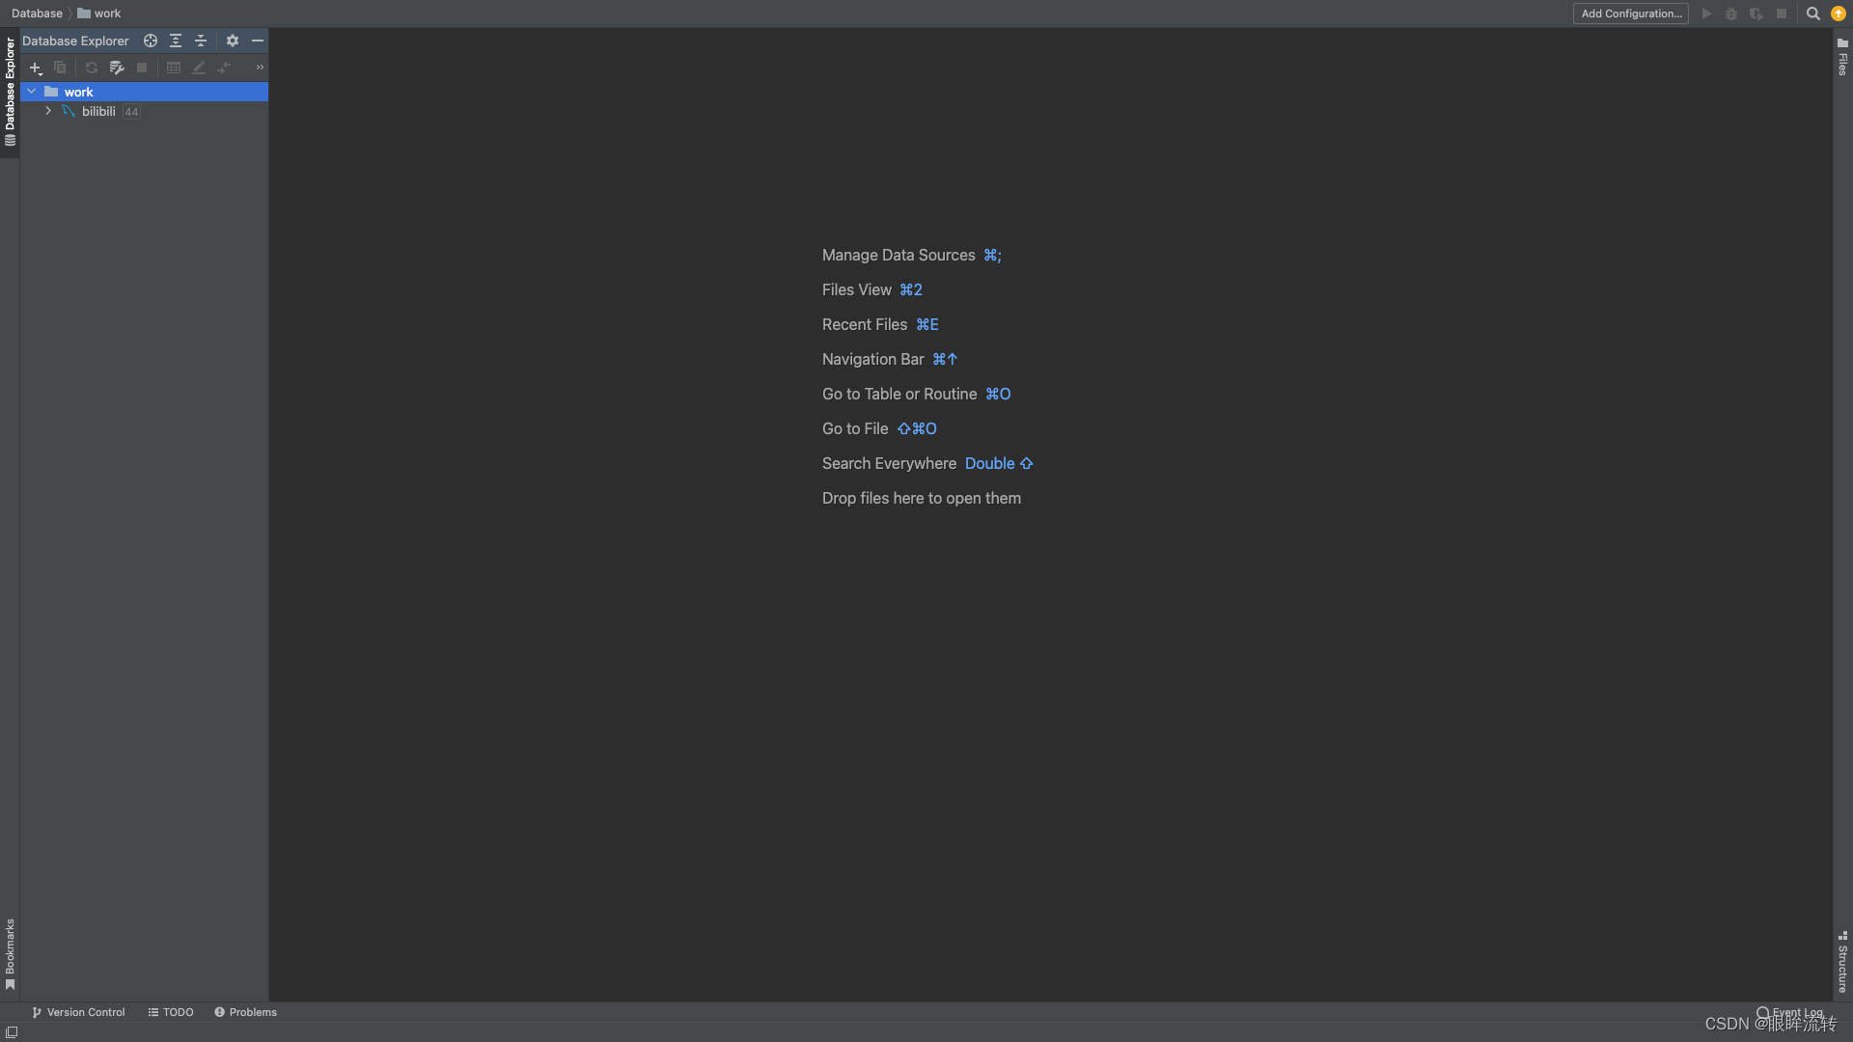The height and width of the screenshot is (1042, 1853).
Task: Click the Run play icon
Action: [x=1706, y=14]
